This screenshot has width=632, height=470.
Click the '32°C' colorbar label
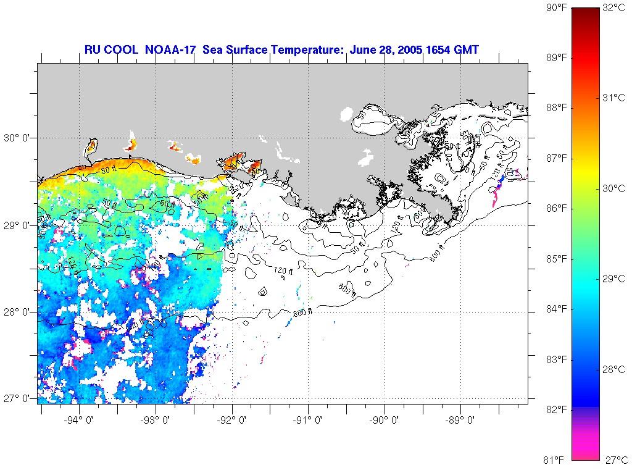(x=614, y=7)
